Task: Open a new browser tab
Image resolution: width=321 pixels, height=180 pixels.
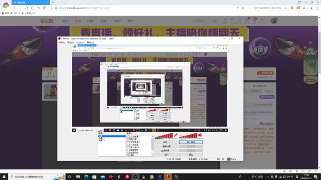Action: point(53,2)
